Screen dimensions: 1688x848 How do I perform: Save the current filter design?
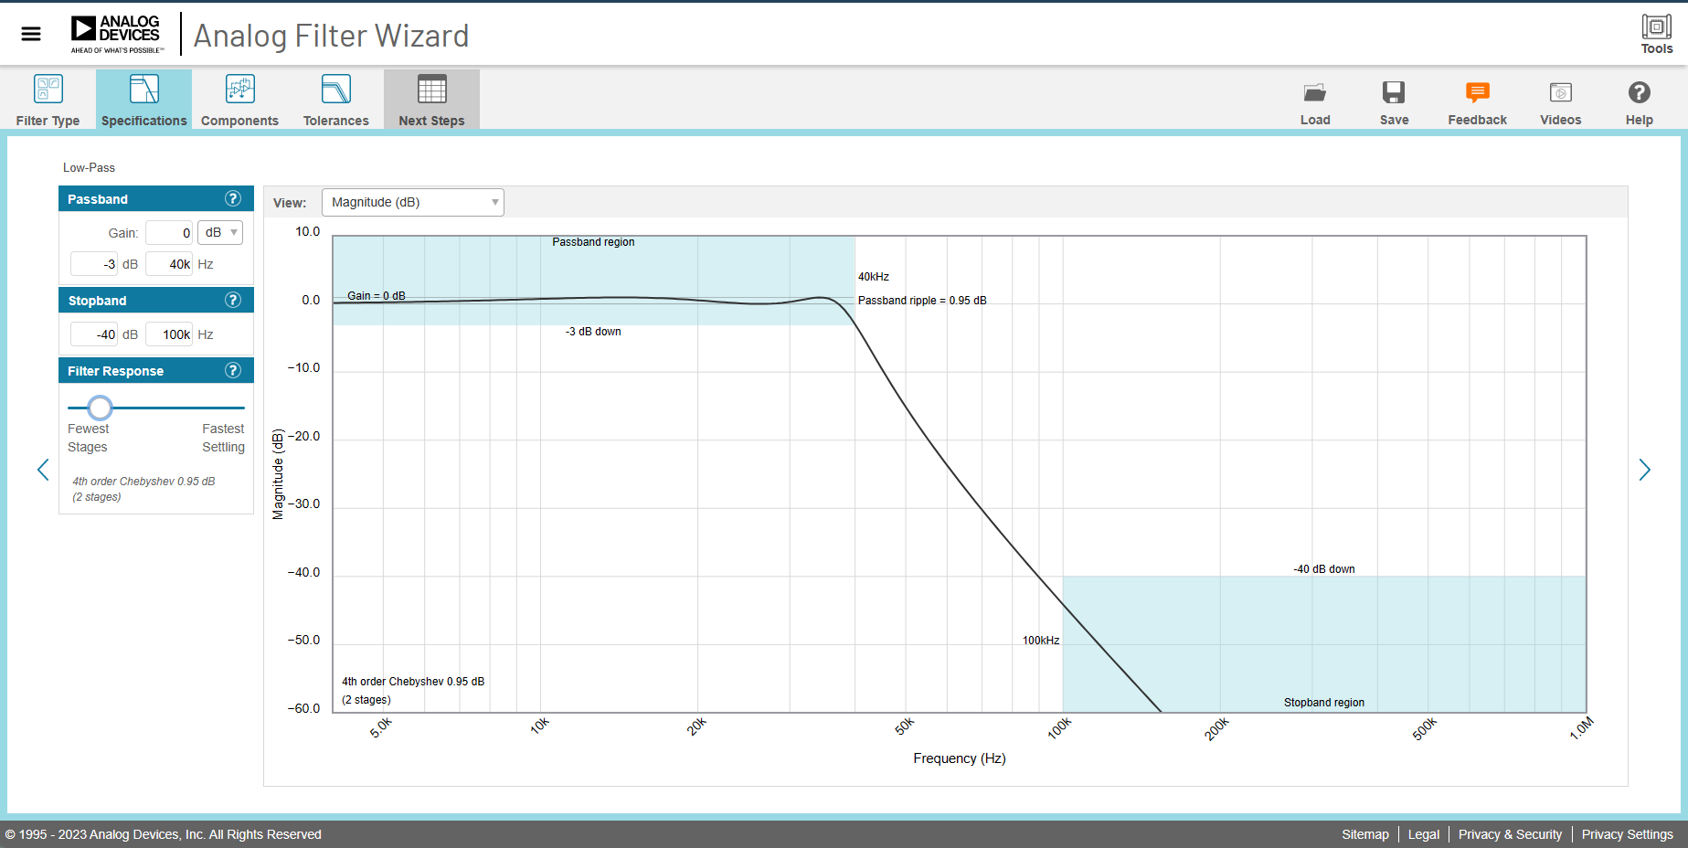(x=1394, y=102)
